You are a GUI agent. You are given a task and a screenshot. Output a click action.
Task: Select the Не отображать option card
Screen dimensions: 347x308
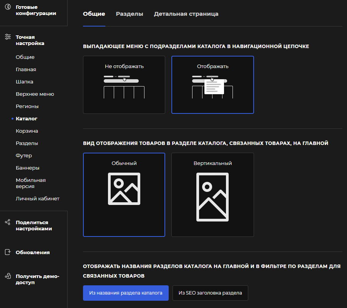click(x=124, y=85)
